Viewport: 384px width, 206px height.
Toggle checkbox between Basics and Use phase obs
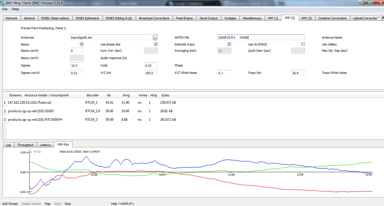(x=82, y=44)
